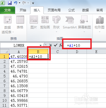Click cell with value 47.25793
Viewport: 106px width, 108px height.
click(x=19, y=61)
